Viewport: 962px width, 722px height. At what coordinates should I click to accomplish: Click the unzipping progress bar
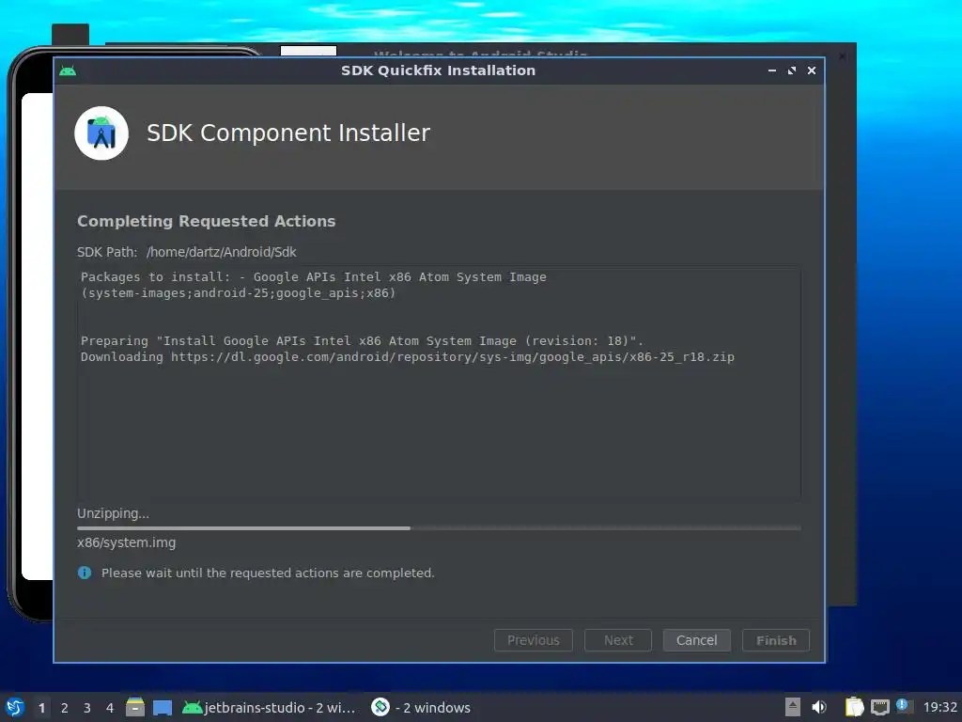(x=439, y=528)
